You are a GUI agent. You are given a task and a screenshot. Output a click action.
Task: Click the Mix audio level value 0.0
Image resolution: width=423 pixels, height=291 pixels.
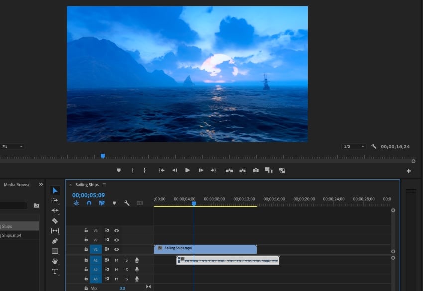point(121,287)
